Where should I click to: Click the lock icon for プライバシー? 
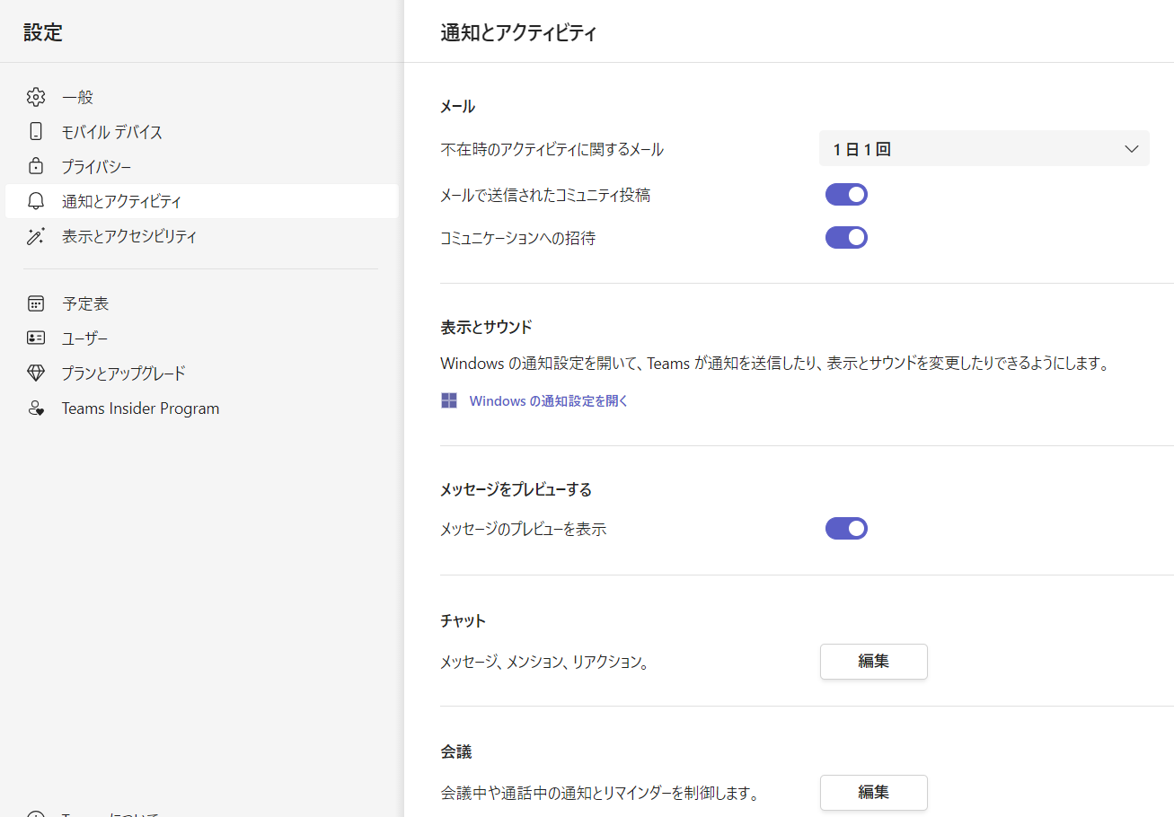pyautogui.click(x=36, y=166)
